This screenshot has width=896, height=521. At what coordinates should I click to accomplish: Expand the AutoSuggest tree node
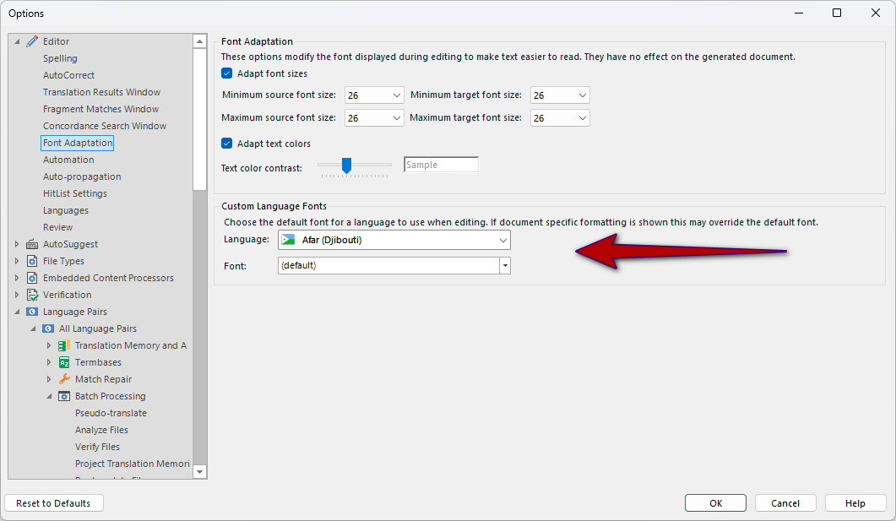coord(16,243)
